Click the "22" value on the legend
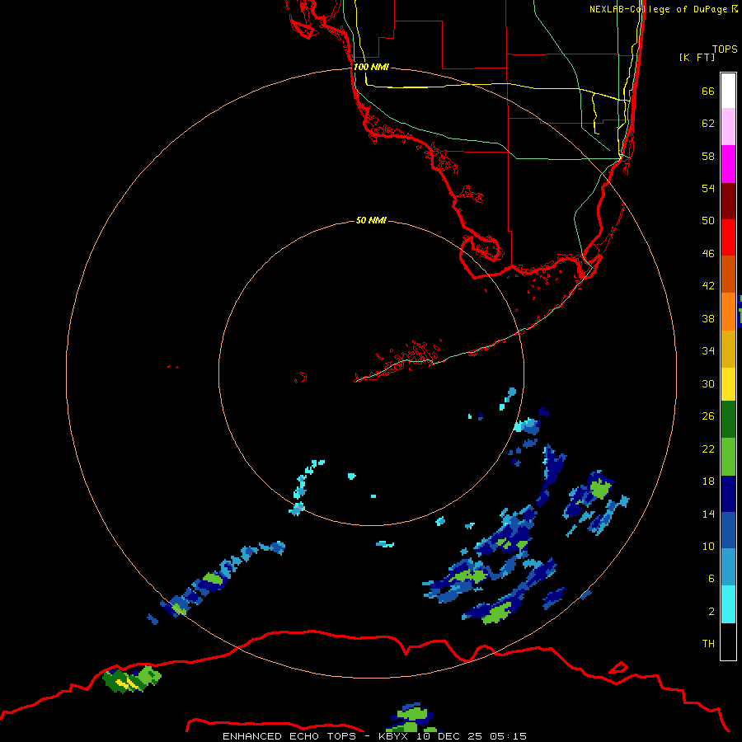The image size is (742, 742). click(708, 448)
